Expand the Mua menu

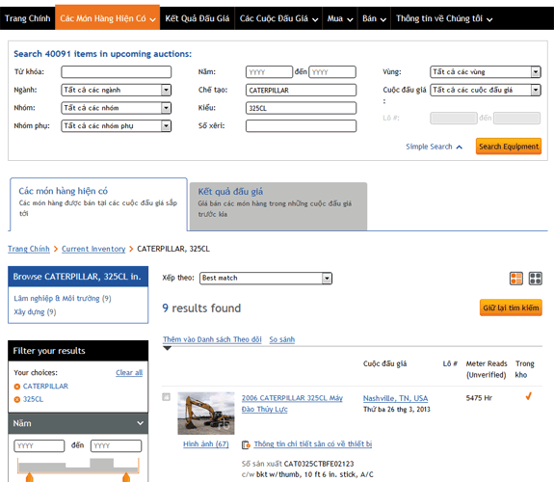point(340,18)
